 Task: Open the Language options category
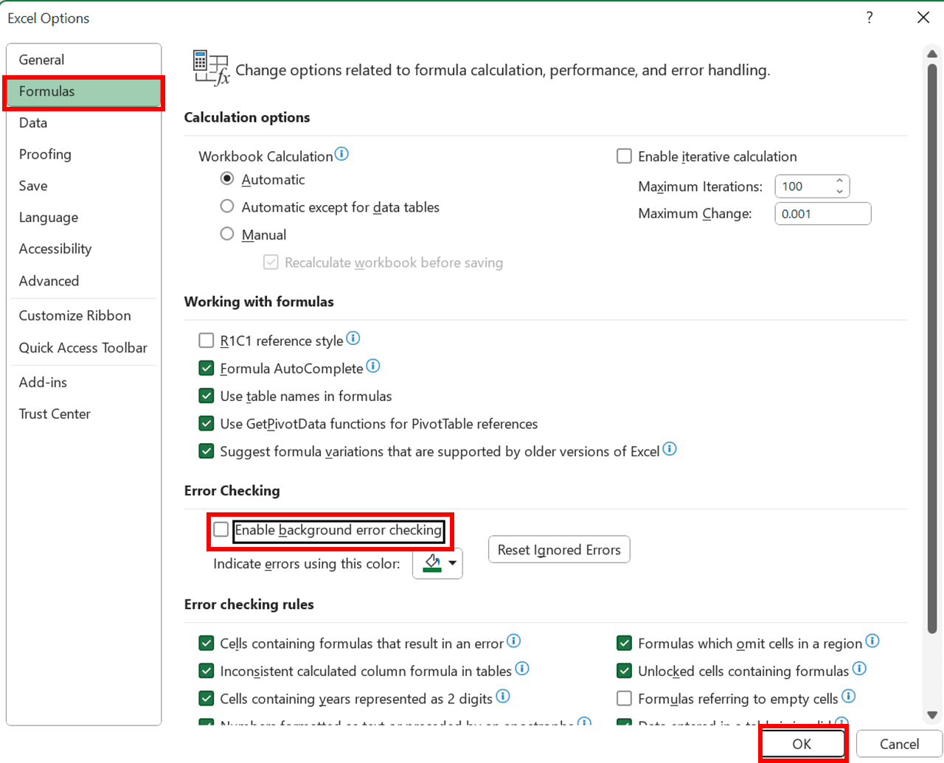83,217
